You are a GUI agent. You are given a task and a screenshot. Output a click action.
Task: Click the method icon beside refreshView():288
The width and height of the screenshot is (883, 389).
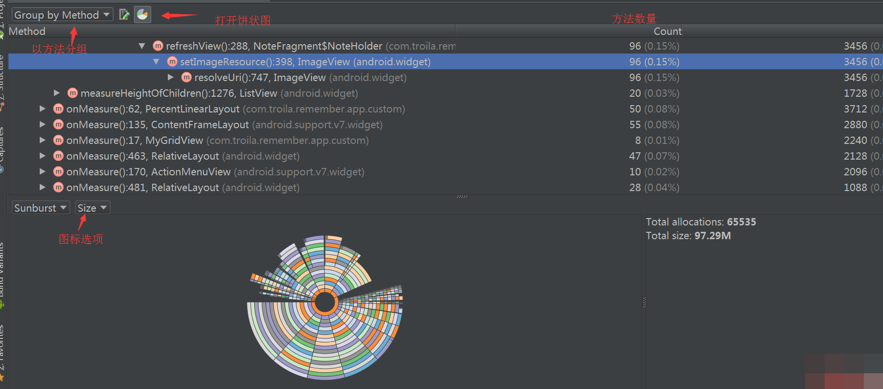tap(158, 46)
